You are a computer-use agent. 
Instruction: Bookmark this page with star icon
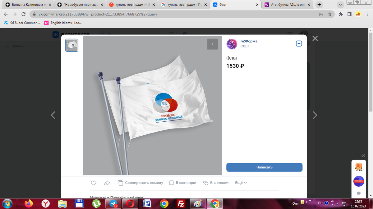coord(330,14)
